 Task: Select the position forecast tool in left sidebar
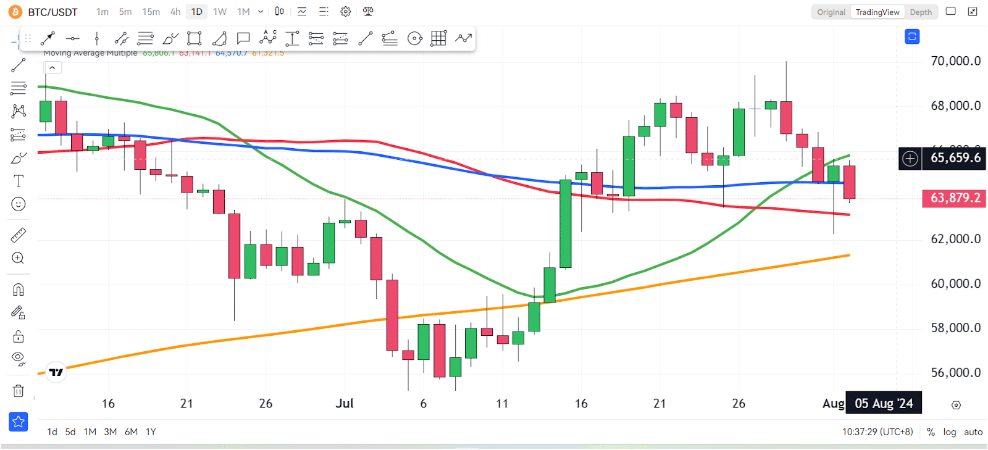pyautogui.click(x=19, y=135)
